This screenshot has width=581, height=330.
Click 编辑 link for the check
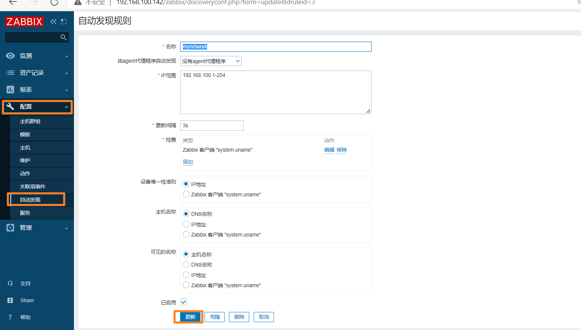coord(329,150)
